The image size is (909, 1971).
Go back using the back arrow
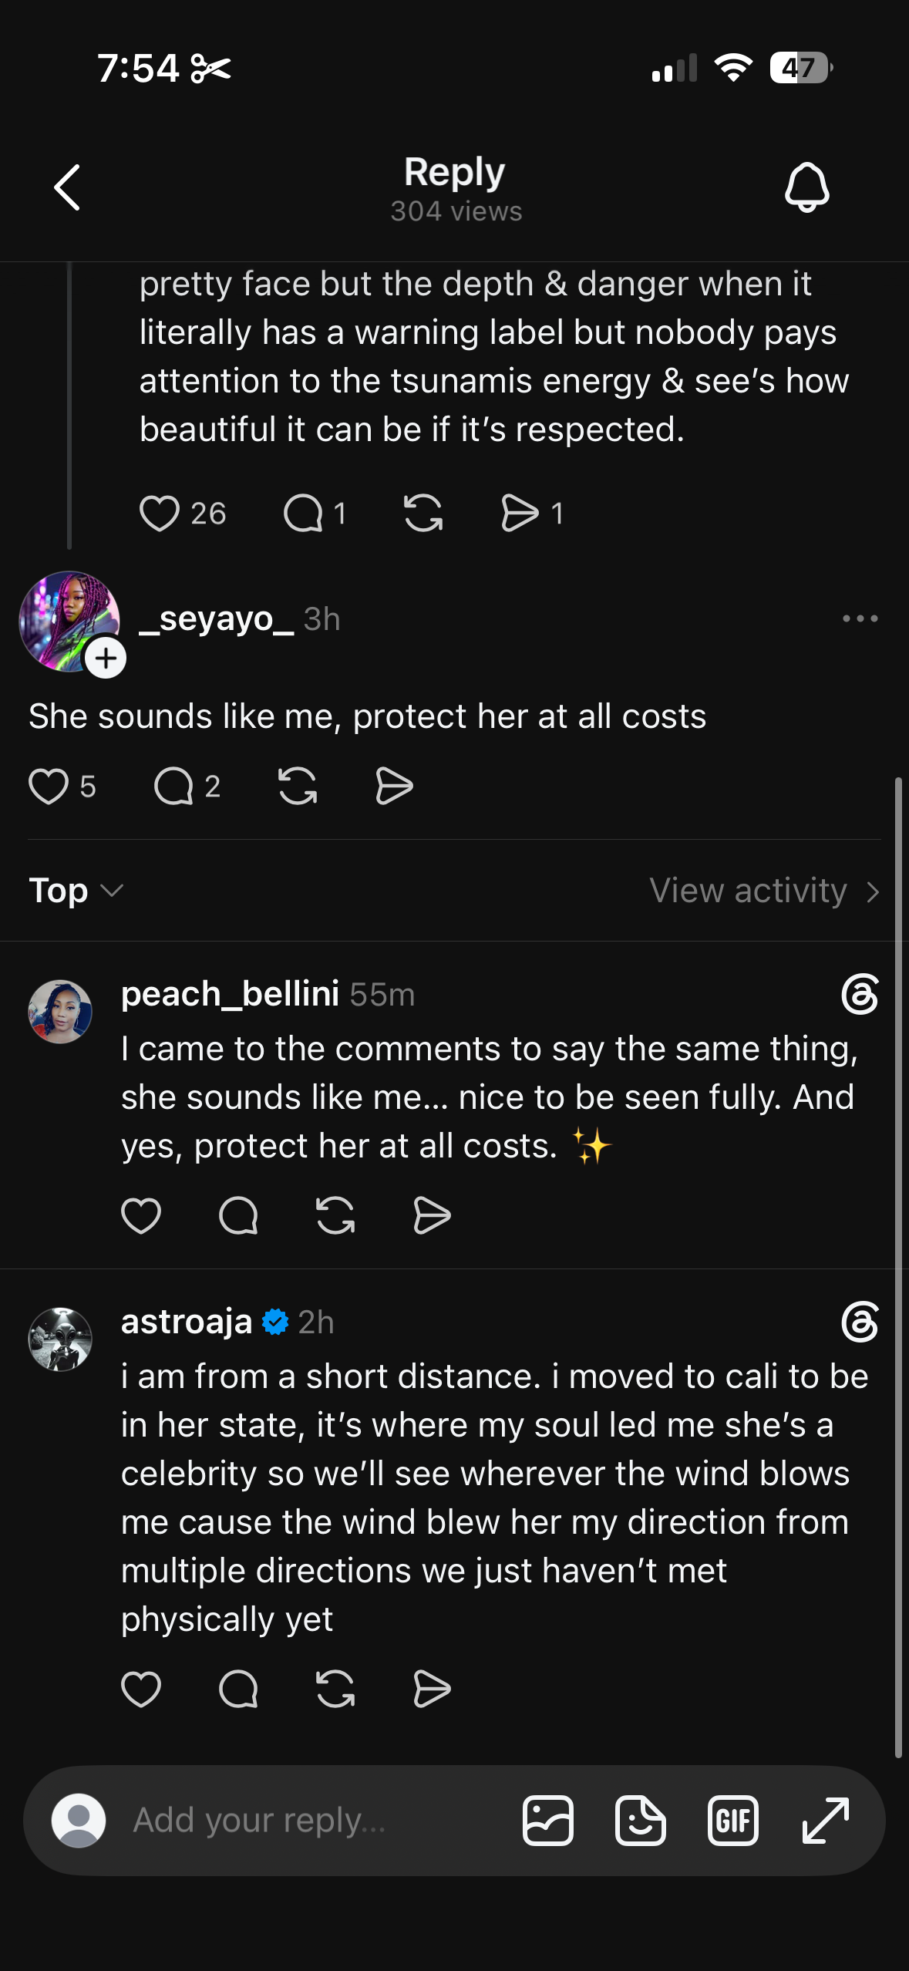[68, 187]
